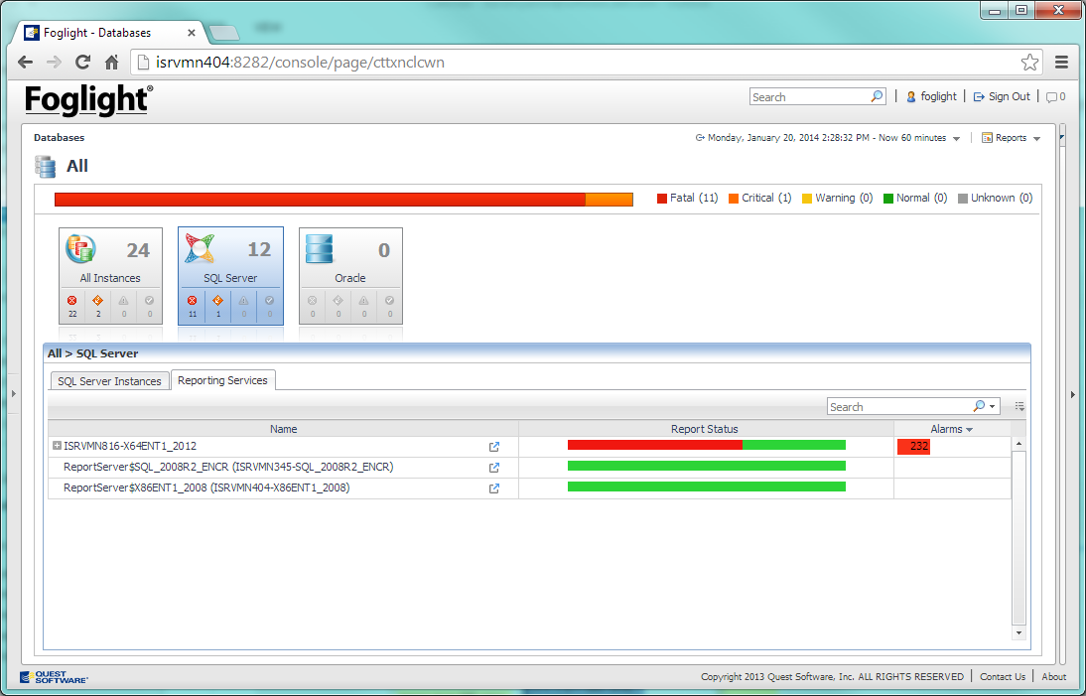Switch to Reporting Services tab
This screenshot has width=1086, height=696.
click(223, 380)
